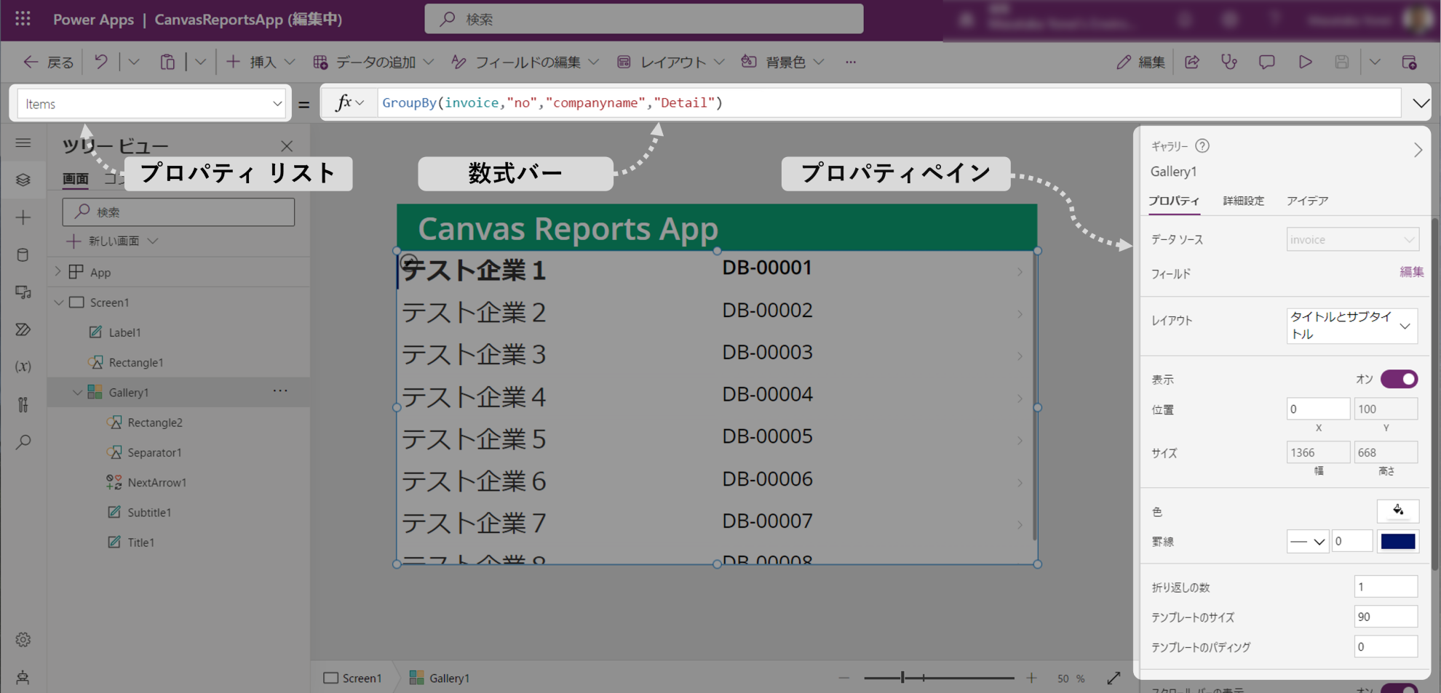The height and width of the screenshot is (693, 1441).
Task: Collapse the Gallery1 tree node
Action: click(x=77, y=392)
